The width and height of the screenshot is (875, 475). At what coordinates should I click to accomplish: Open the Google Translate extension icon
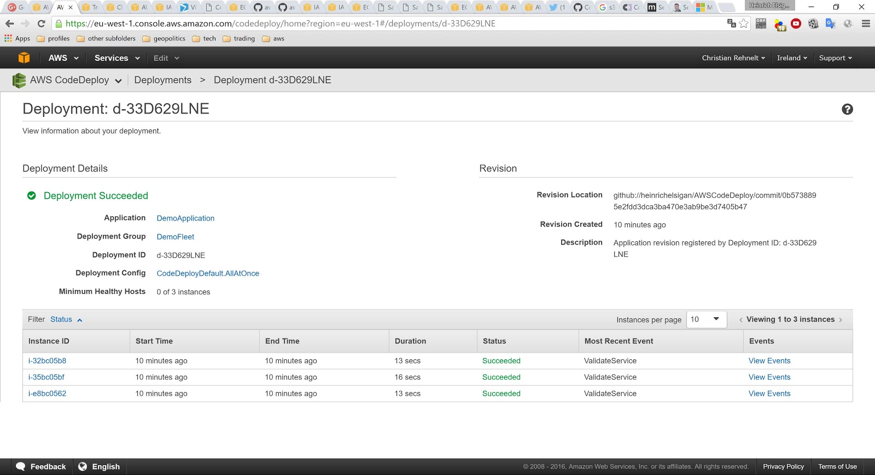(x=831, y=23)
